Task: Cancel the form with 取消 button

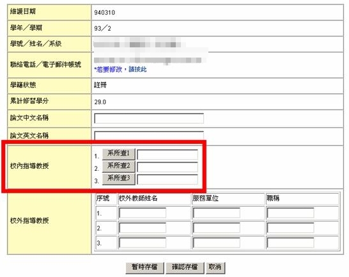Action: [215, 267]
